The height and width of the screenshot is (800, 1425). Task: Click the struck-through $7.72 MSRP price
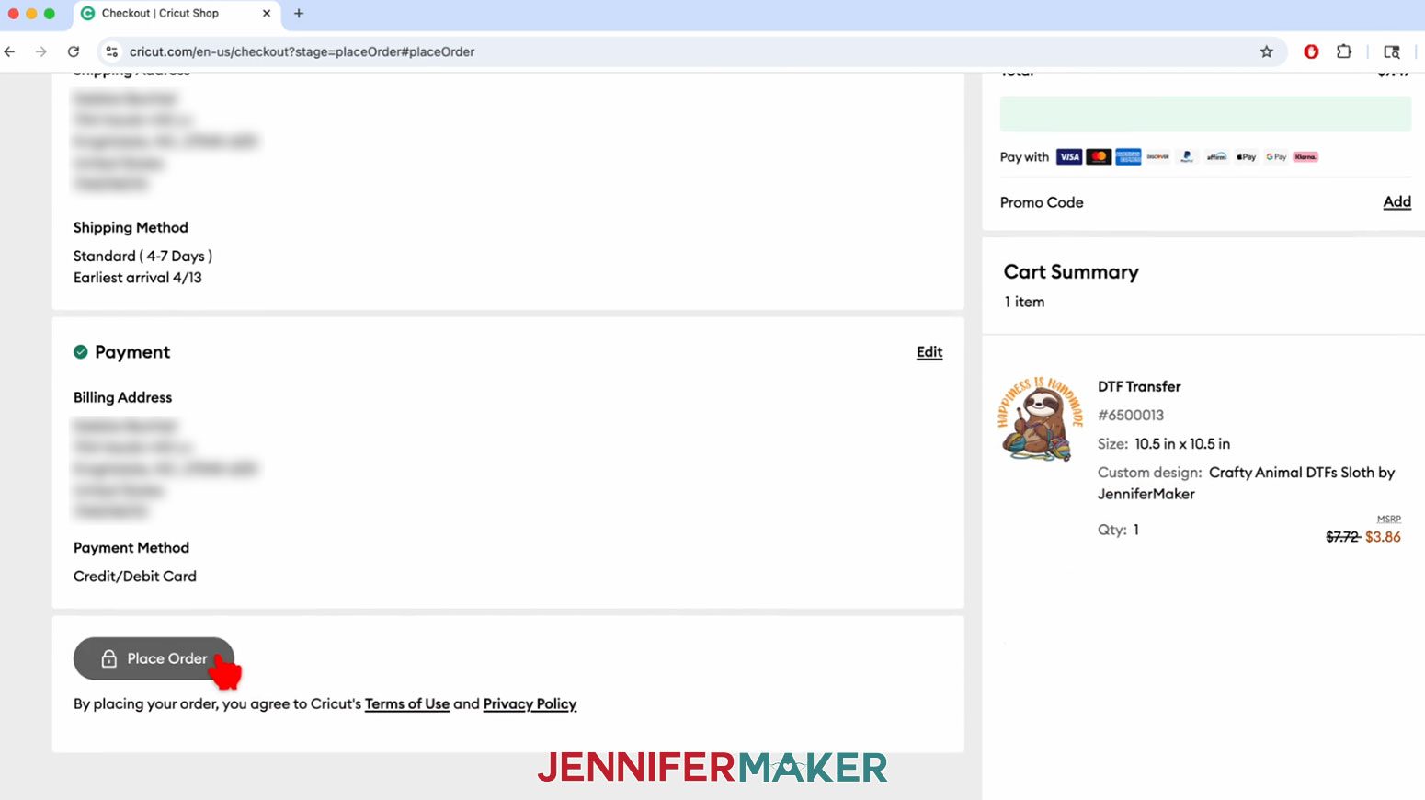point(1342,537)
